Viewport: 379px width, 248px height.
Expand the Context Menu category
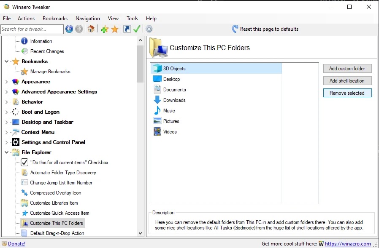pyautogui.click(x=6, y=132)
